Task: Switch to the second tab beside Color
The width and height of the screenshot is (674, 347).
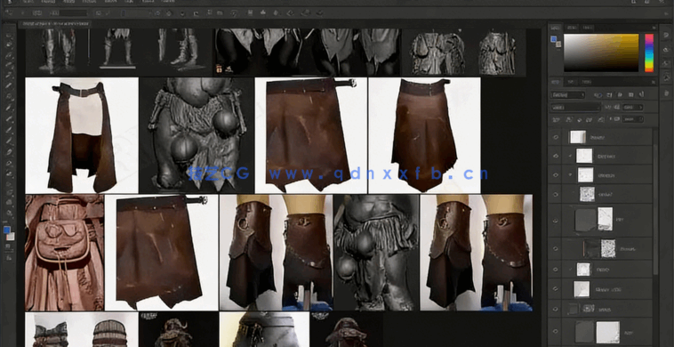Action: pyautogui.click(x=572, y=28)
